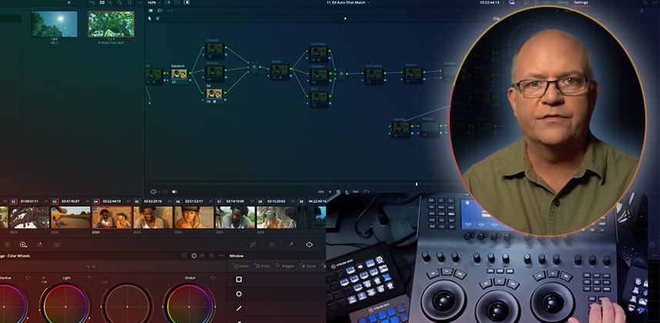The image size is (660, 323).
Task: Select clip 03 dirt road thumbnail
Action: click(x=70, y=217)
